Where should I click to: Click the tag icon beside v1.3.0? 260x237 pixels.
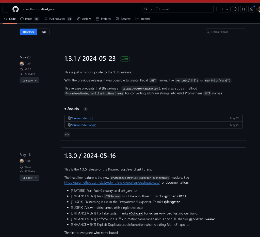pyautogui.click(x=21, y=167)
